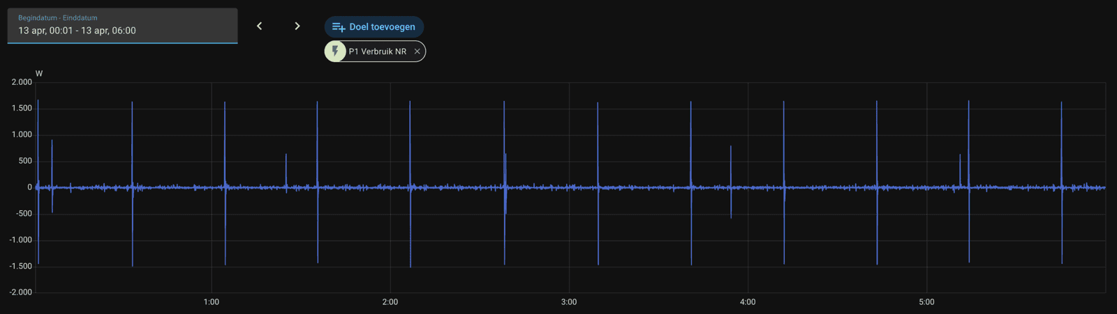Click the W unit label above the chart
The width and height of the screenshot is (1117, 314).
(39, 74)
